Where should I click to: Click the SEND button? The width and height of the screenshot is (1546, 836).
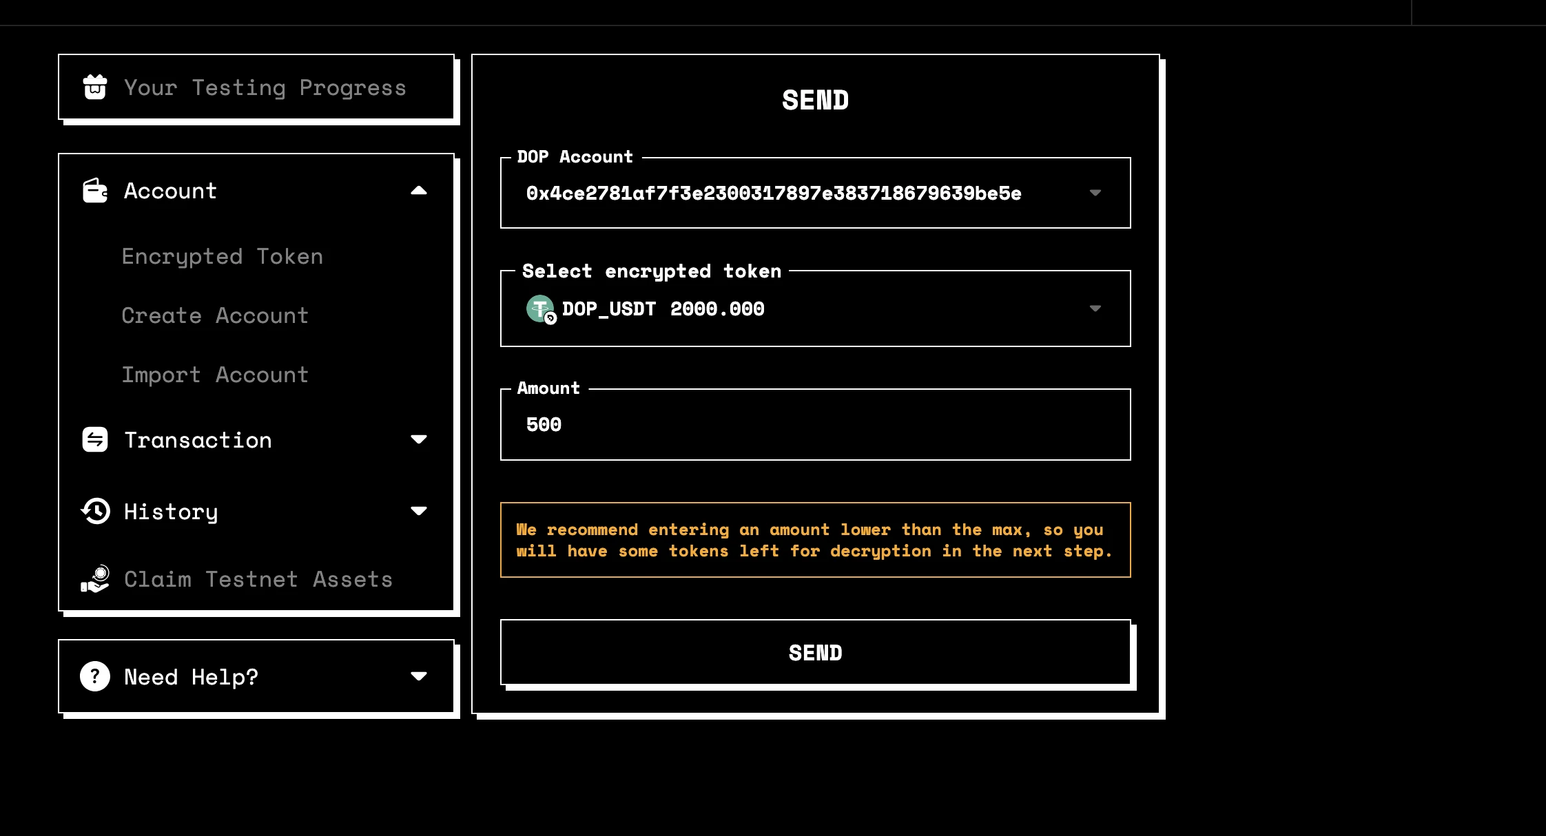(x=815, y=653)
